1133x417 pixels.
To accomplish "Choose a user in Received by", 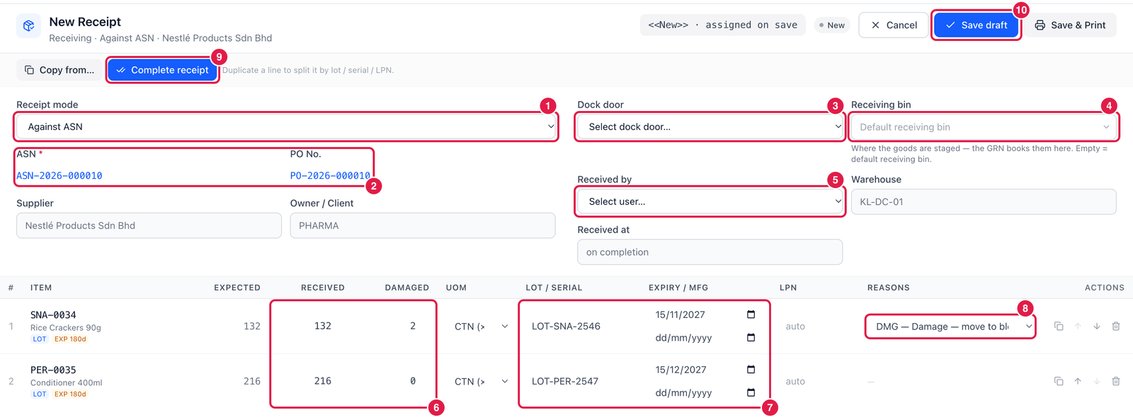I will [x=710, y=201].
